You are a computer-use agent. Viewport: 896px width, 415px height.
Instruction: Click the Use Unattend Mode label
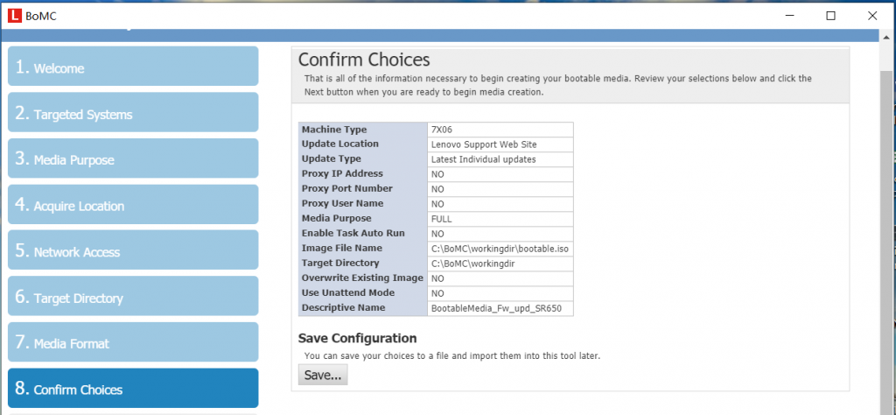click(348, 292)
